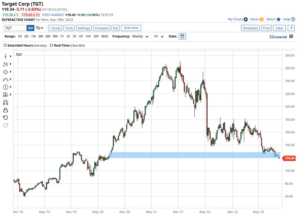299x216 pixels.
Task: Click the red 119.34 price tag
Action: tap(289, 158)
